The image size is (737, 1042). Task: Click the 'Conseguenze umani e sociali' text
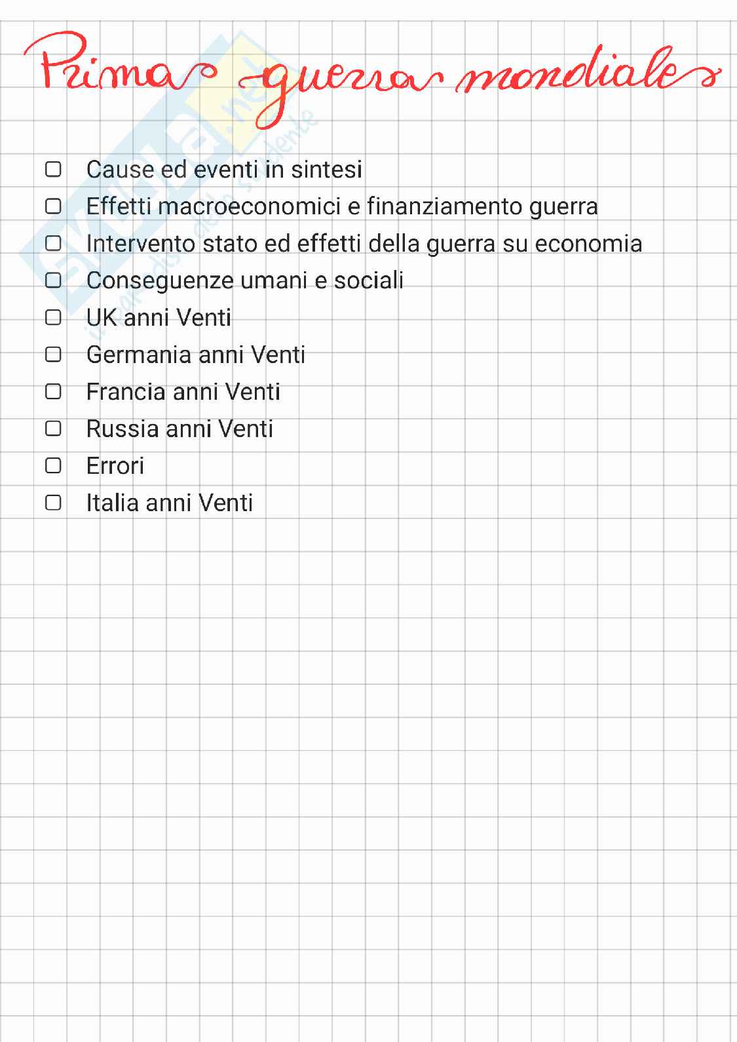(x=244, y=280)
